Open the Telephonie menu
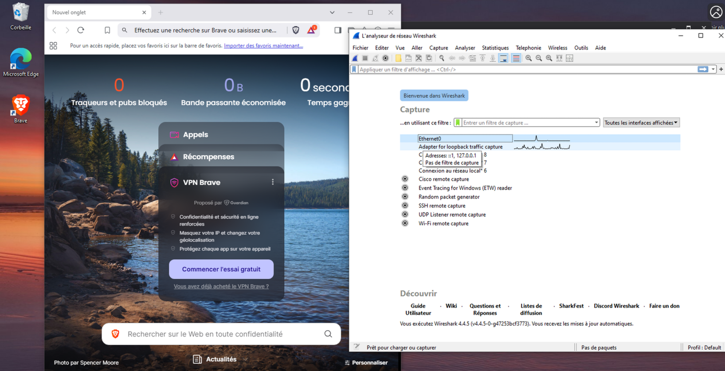Screen dimensions: 725x371 [528, 48]
